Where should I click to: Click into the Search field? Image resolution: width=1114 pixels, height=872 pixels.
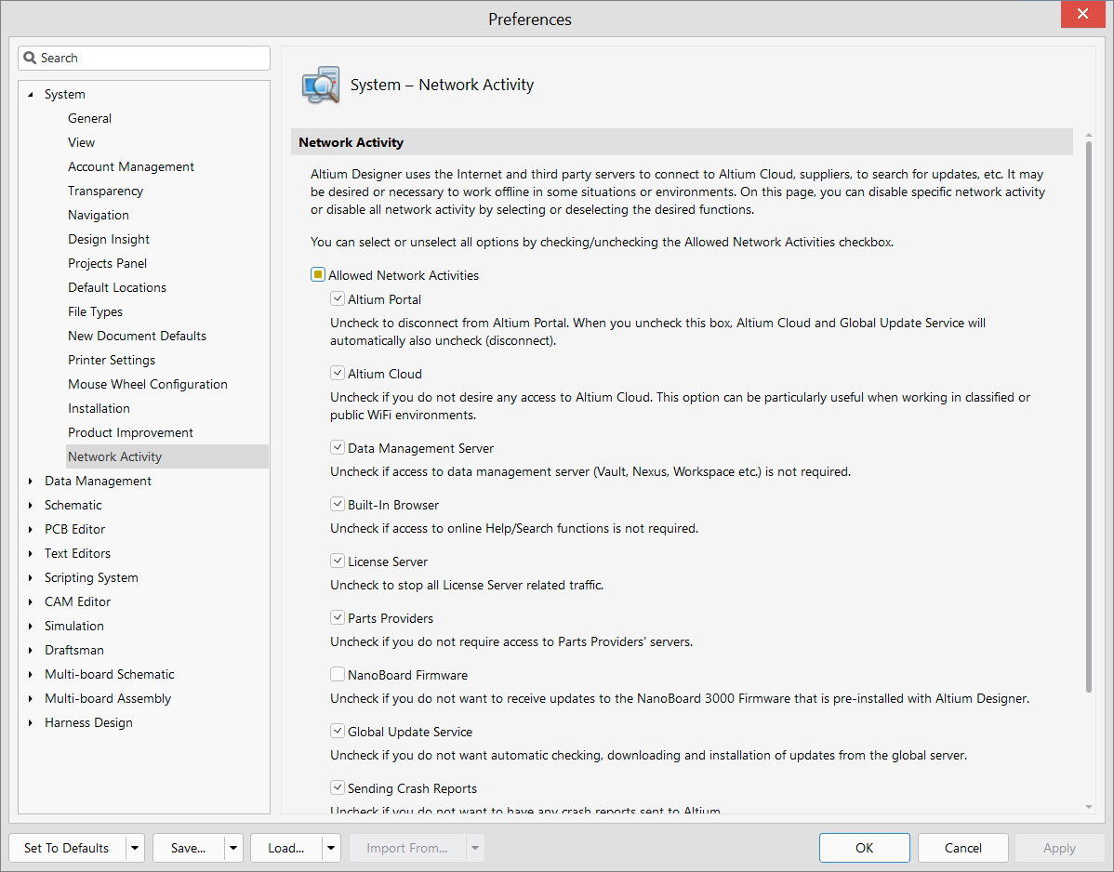[x=144, y=59]
